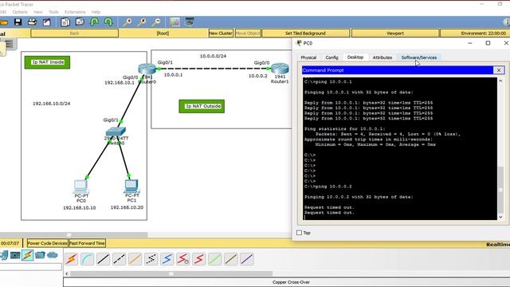Enable the Top checkbox in PC0 window
This screenshot has width=510, height=287.
(x=300, y=233)
